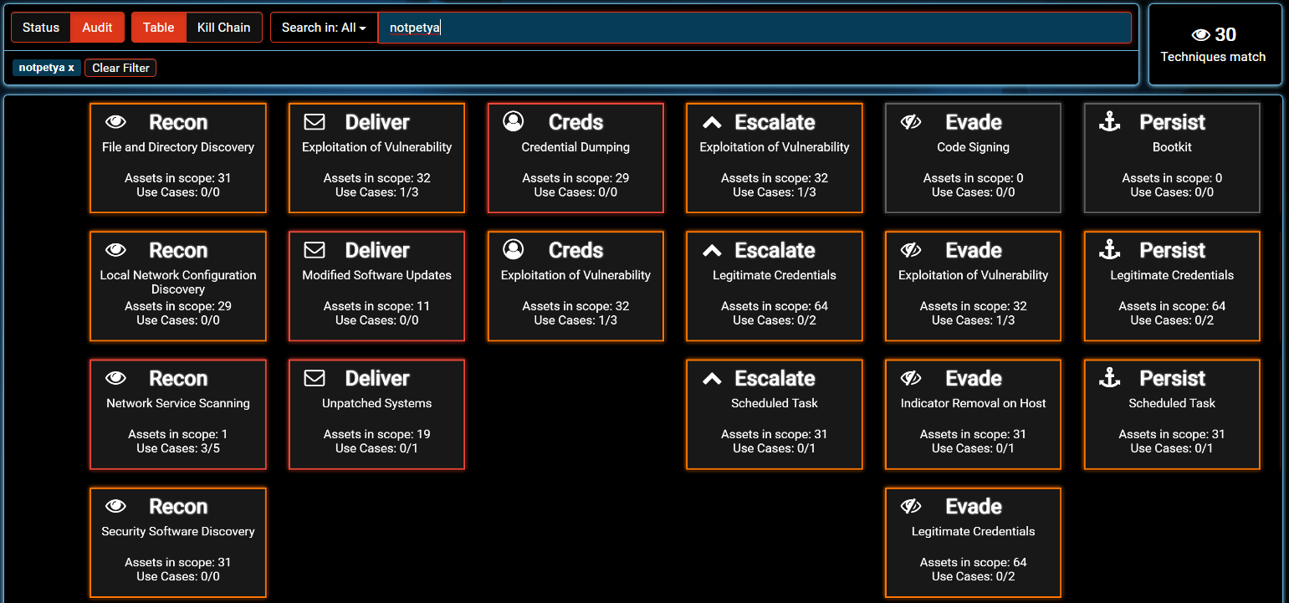This screenshot has height=603, width=1289.
Task: Click the eye icon beside 30 techniques match
Action: coord(1200,35)
